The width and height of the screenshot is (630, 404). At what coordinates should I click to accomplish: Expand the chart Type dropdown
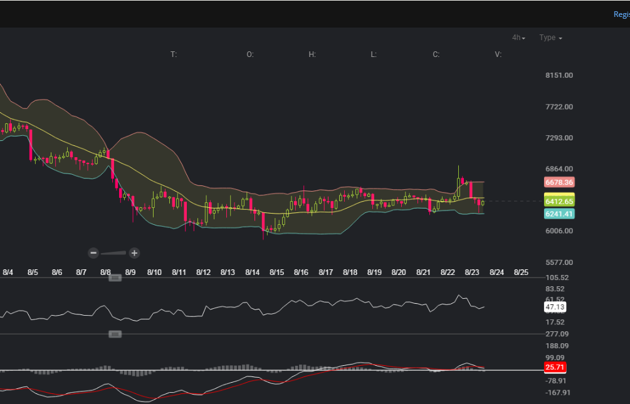(x=550, y=38)
